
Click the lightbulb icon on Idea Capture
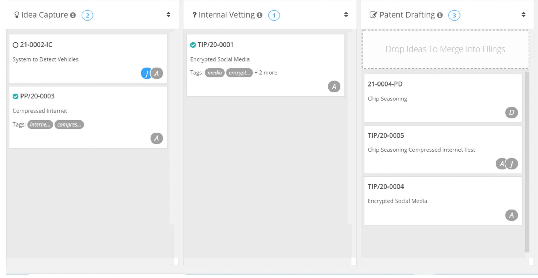pyautogui.click(x=17, y=15)
